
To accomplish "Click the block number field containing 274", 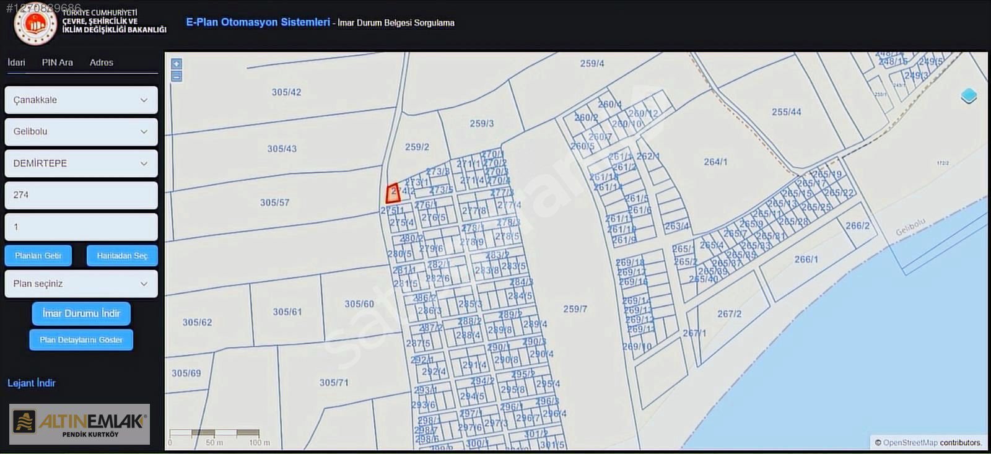I will tap(81, 195).
